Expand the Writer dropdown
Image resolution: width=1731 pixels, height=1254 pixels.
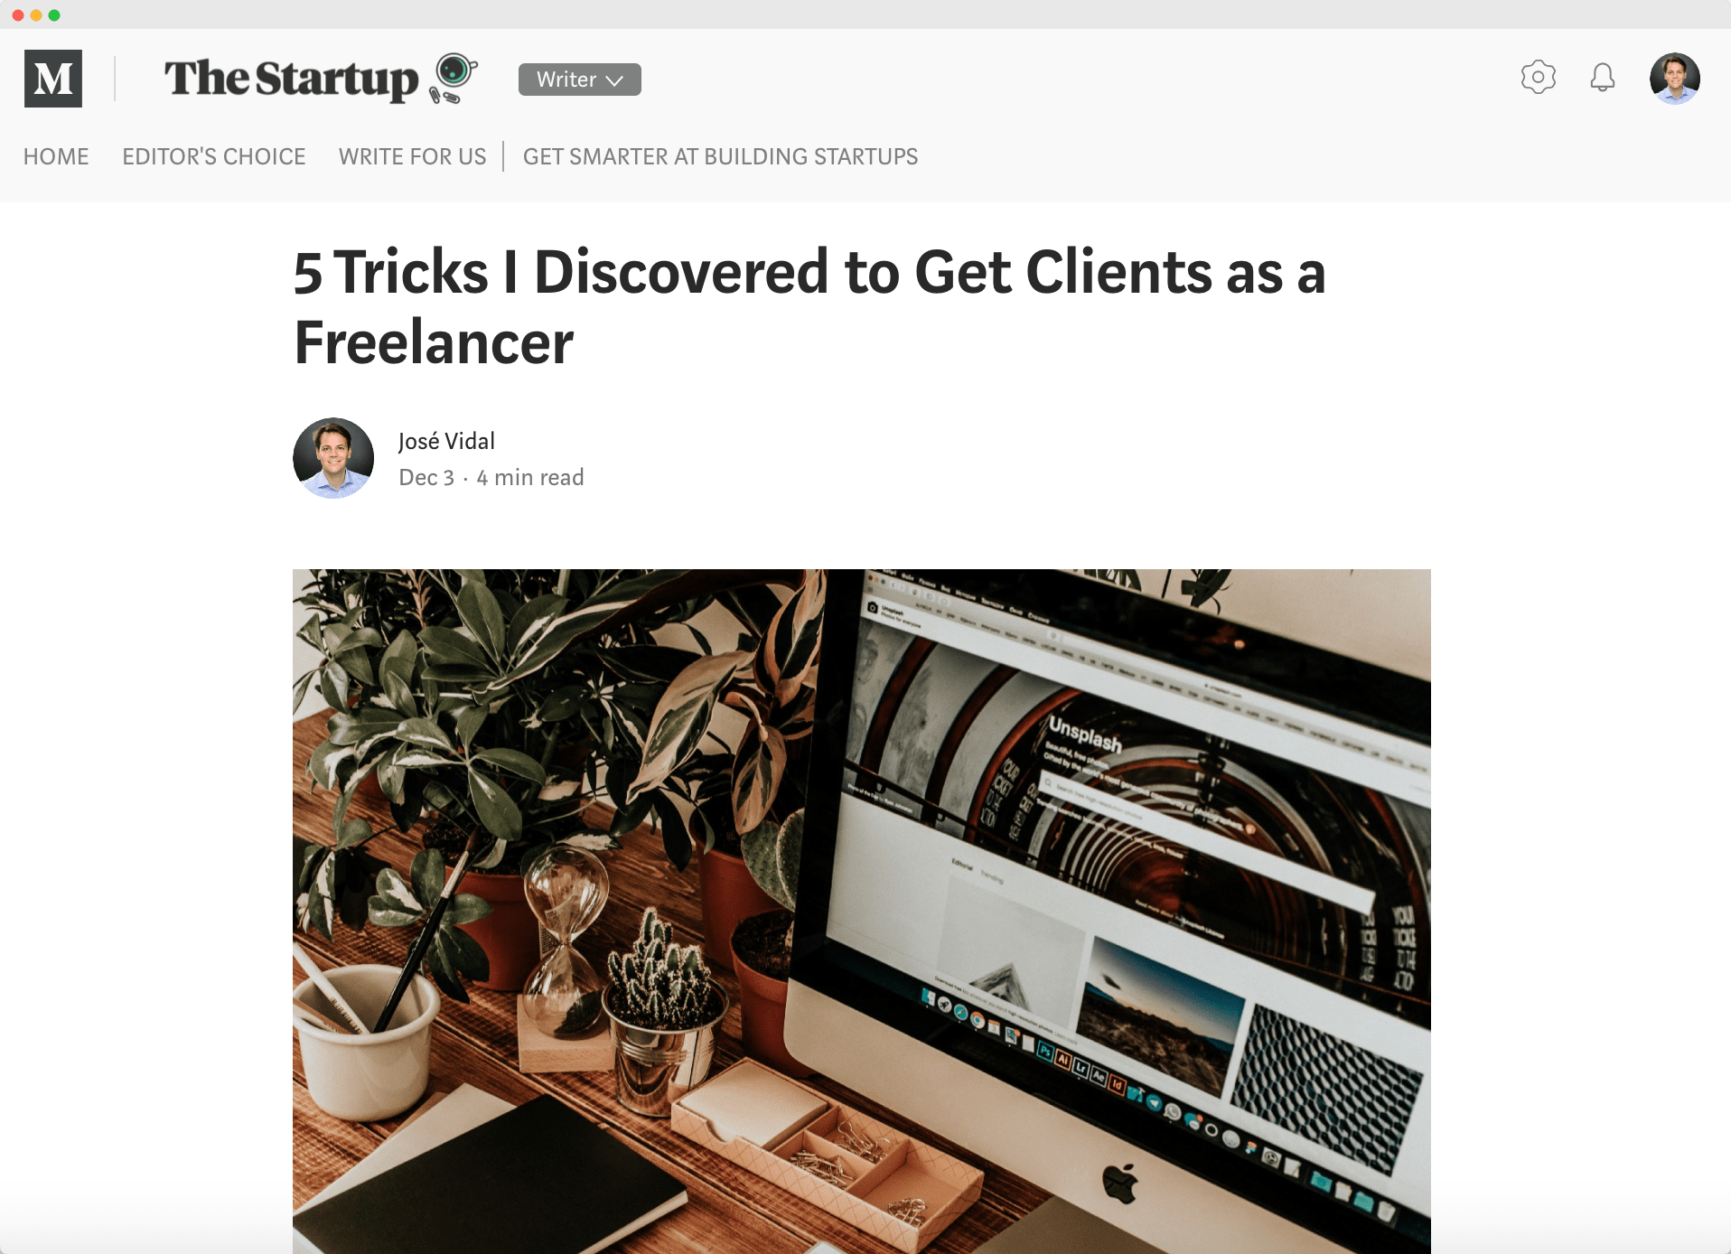(x=579, y=80)
